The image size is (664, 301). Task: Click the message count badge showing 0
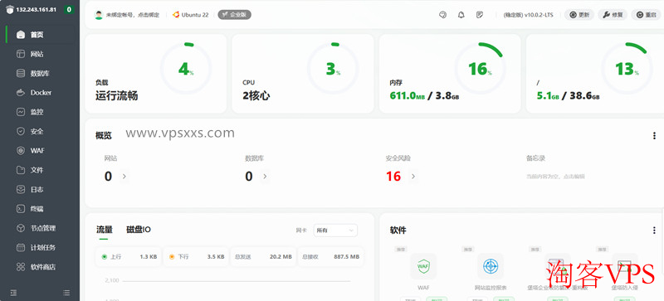pyautogui.click(x=69, y=10)
